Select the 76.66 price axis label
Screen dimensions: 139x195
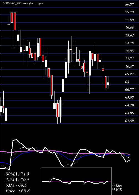tap(130, 28)
